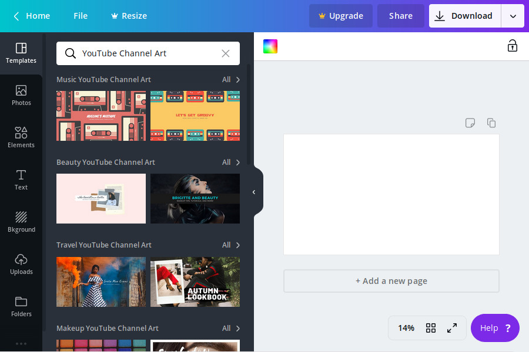
Task: Select the Autumn Lookbook template thumbnail
Action: click(195, 282)
